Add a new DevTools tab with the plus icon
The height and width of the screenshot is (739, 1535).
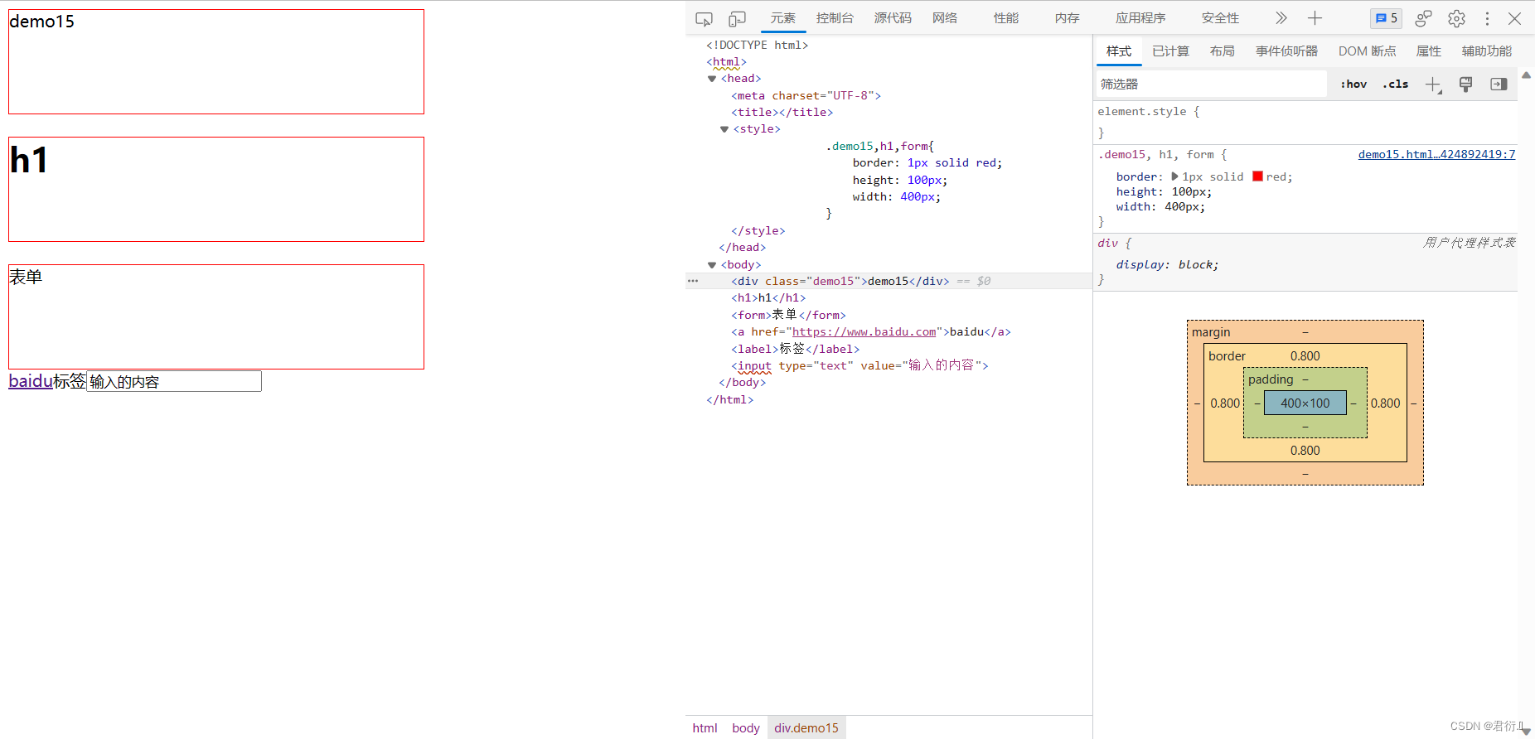pyautogui.click(x=1315, y=18)
